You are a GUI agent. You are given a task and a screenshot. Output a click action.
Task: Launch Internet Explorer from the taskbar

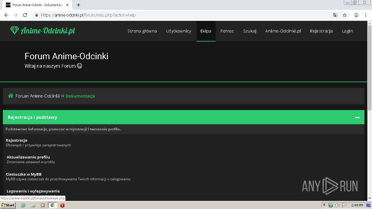[23, 205]
